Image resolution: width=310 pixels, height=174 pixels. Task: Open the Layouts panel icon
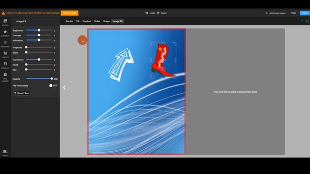[5, 53]
